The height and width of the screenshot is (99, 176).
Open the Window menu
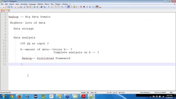[x=65, y=4]
